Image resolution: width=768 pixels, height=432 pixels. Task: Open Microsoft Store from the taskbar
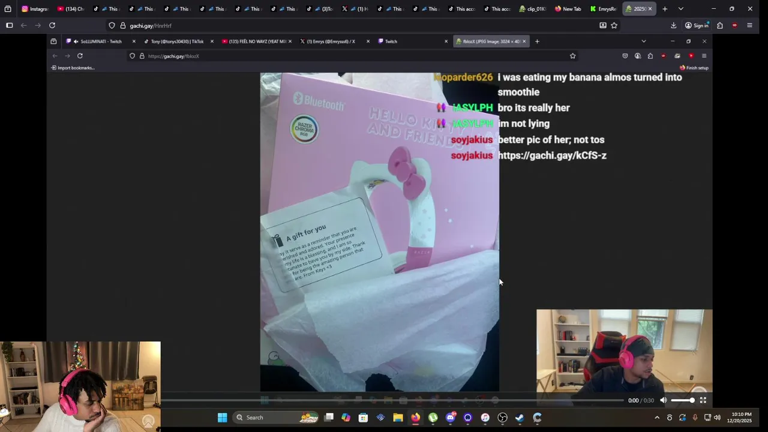pos(363,418)
